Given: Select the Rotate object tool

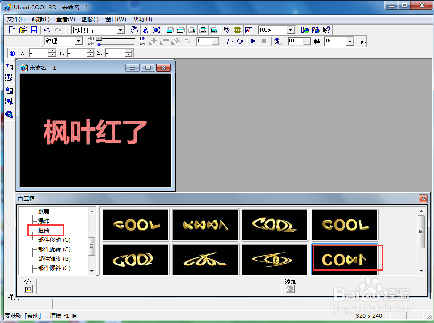Looking at the screenshot, I should coord(145,30).
